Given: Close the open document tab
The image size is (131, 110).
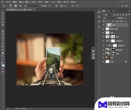Looking at the screenshot, I should 34,10.
